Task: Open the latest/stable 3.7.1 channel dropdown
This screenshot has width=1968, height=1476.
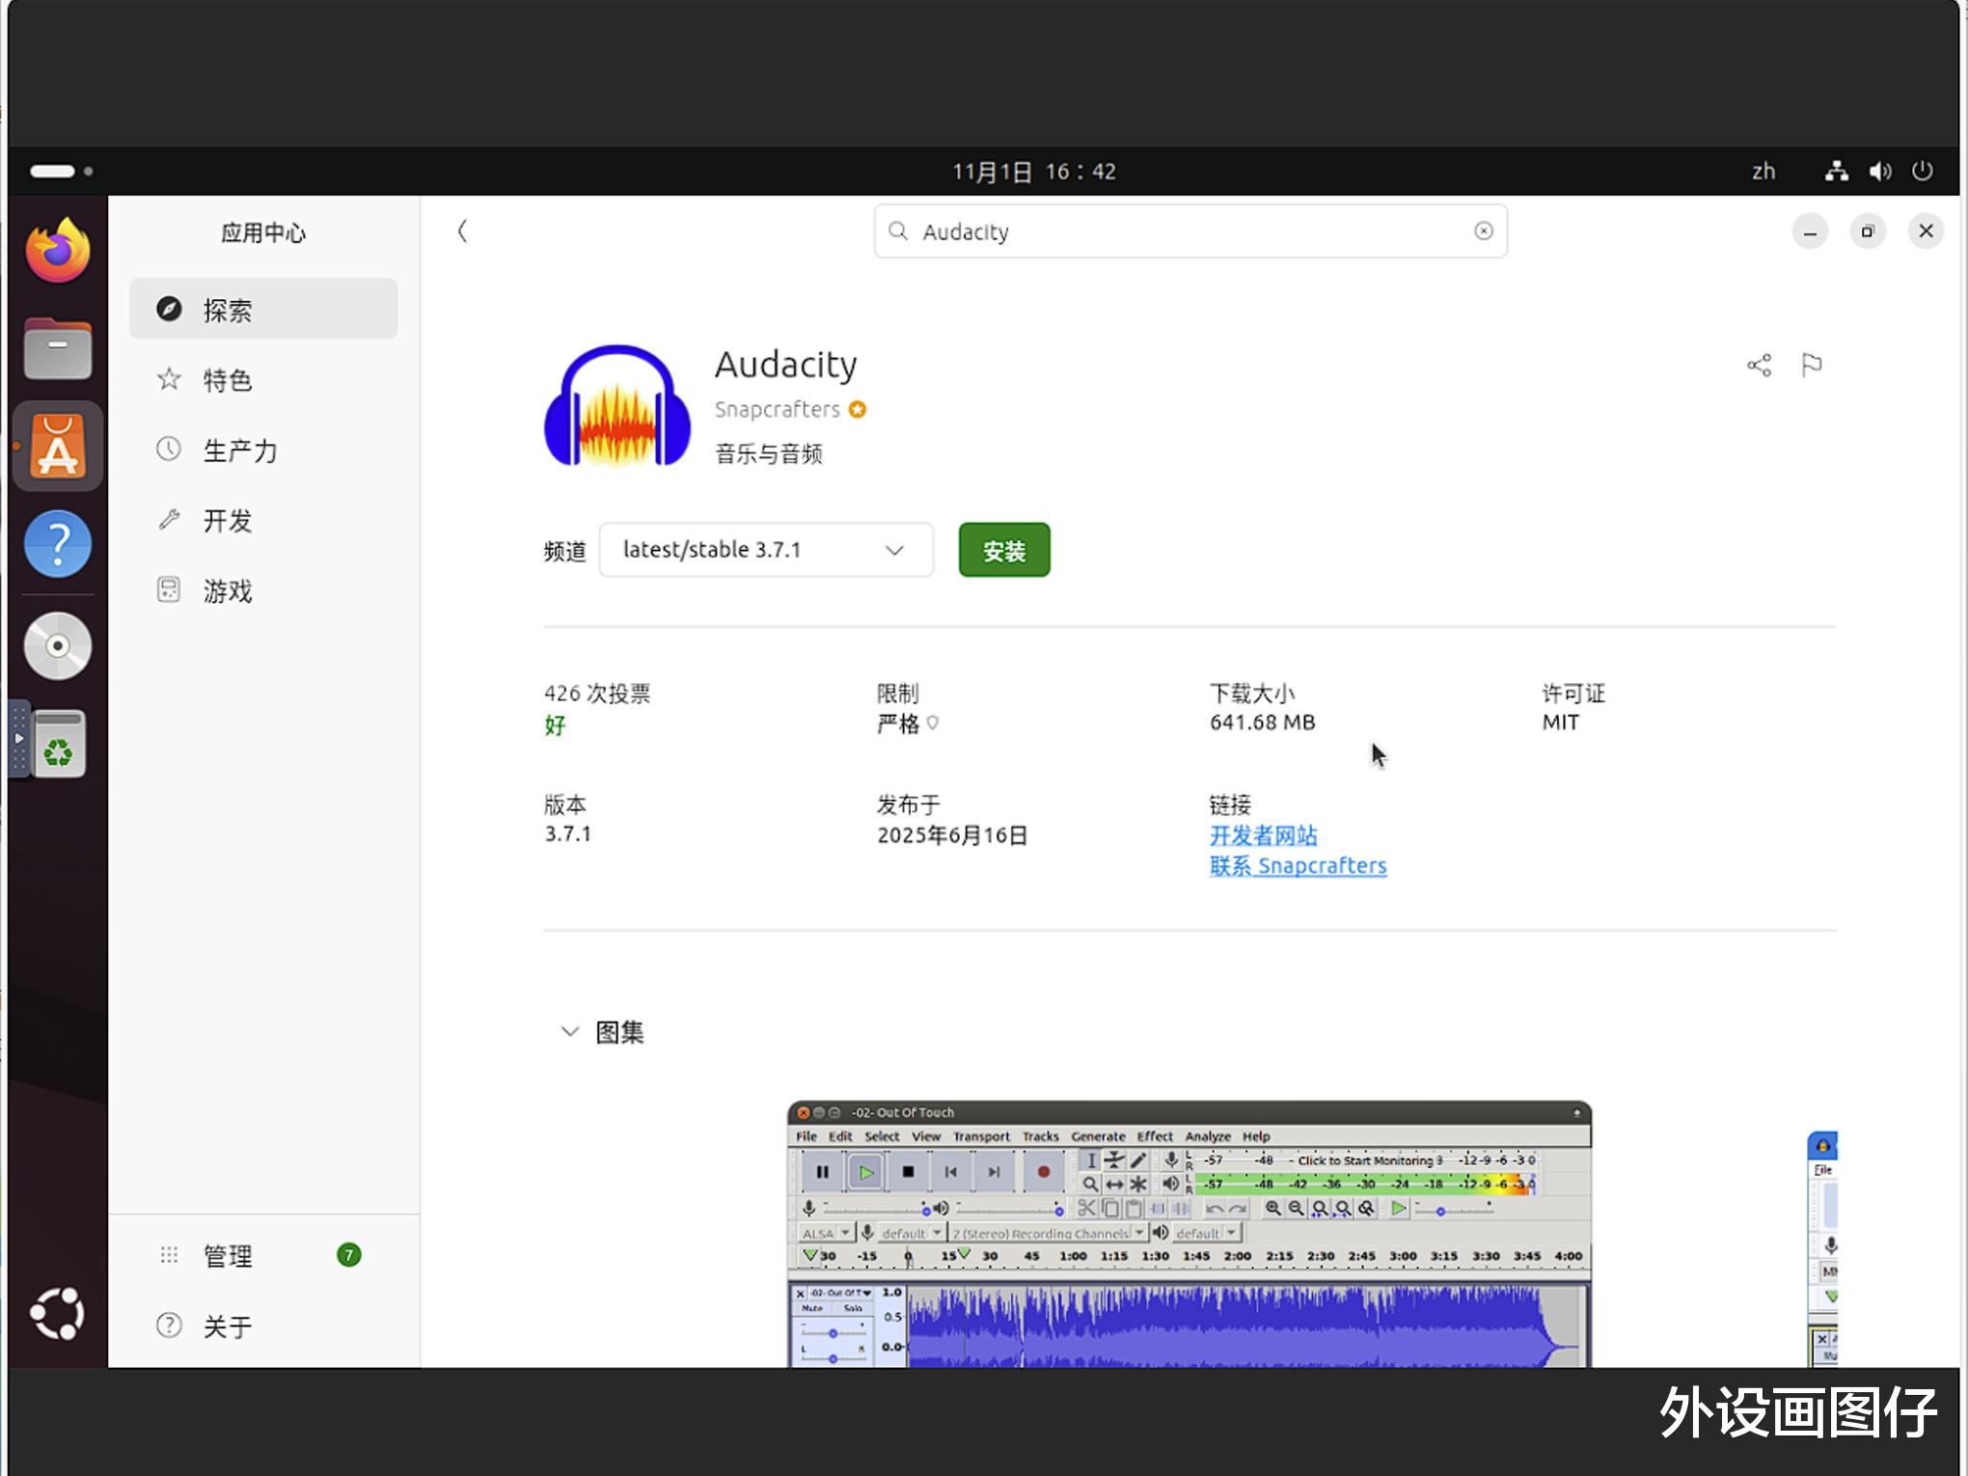Action: pos(766,550)
